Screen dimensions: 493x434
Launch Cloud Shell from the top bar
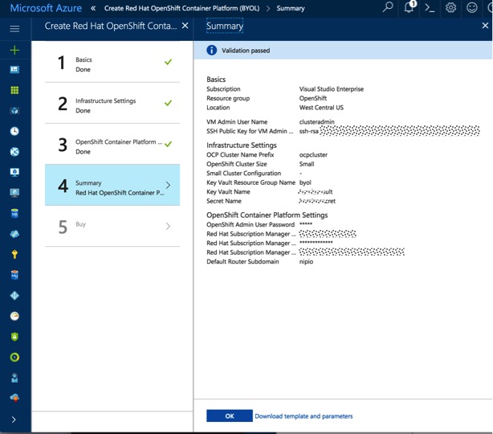(x=430, y=7)
